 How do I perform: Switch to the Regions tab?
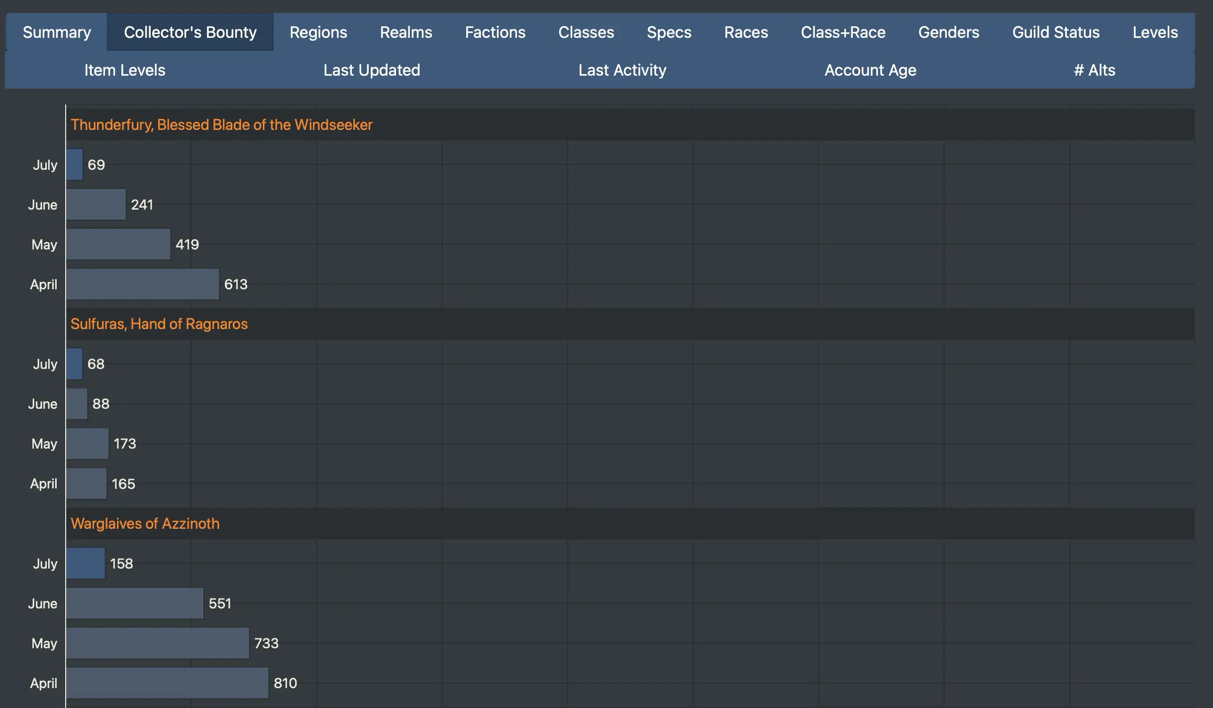click(318, 32)
